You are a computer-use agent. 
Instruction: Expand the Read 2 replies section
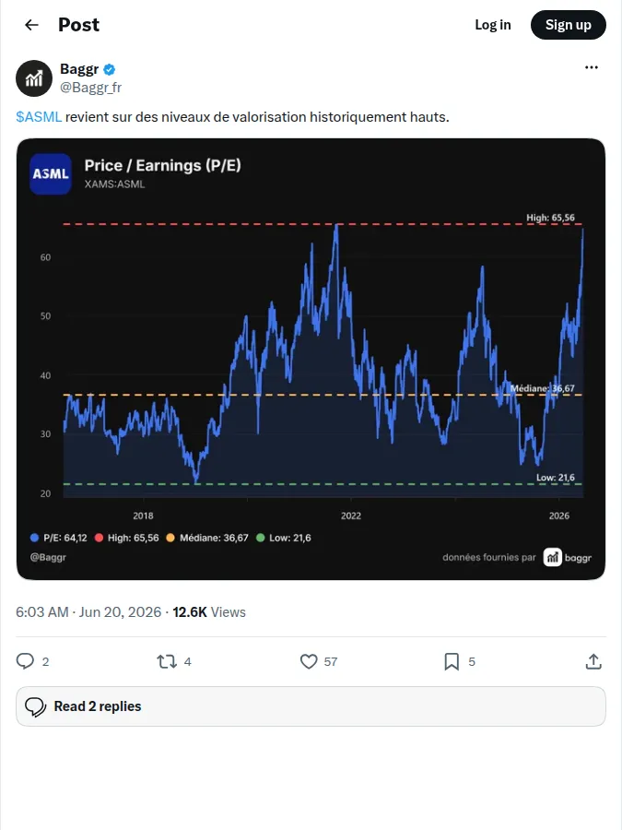(x=311, y=706)
